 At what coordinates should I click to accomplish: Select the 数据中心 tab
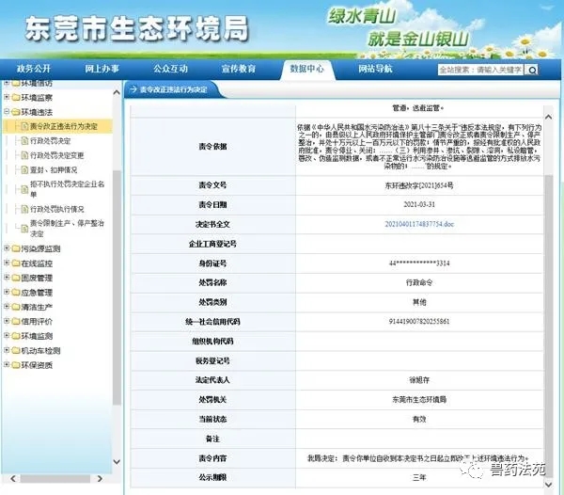click(x=306, y=69)
